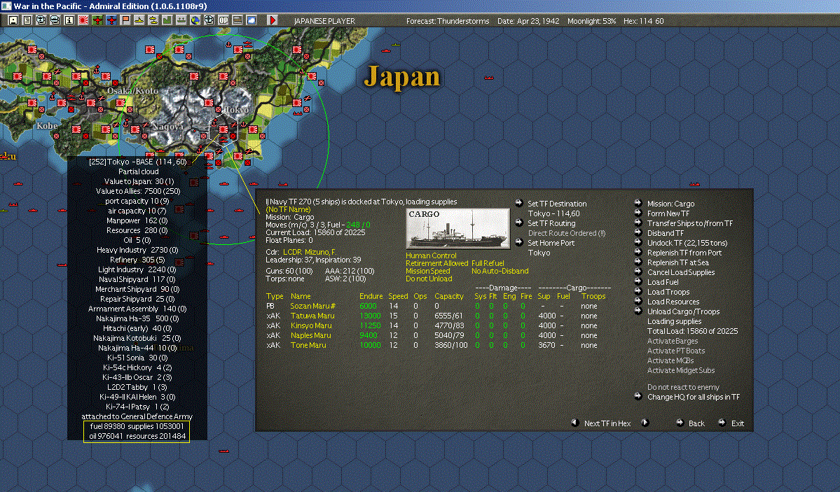Click the arrow beside Set Home Port
This screenshot has width=840, height=492.
coord(518,242)
